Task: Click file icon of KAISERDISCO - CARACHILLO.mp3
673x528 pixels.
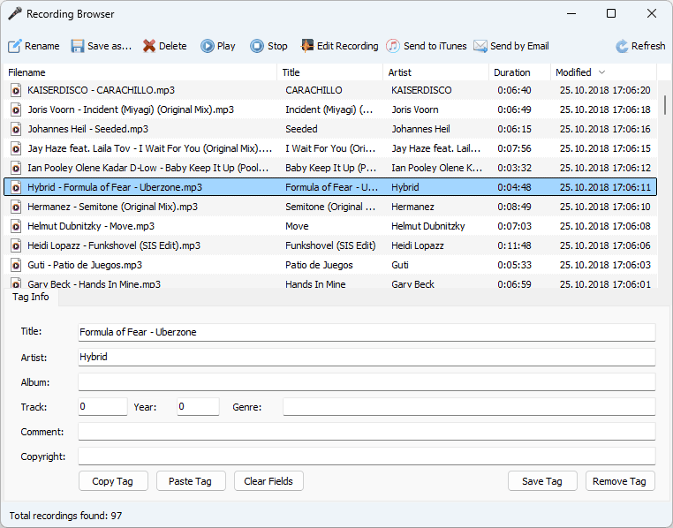Action: coord(16,90)
